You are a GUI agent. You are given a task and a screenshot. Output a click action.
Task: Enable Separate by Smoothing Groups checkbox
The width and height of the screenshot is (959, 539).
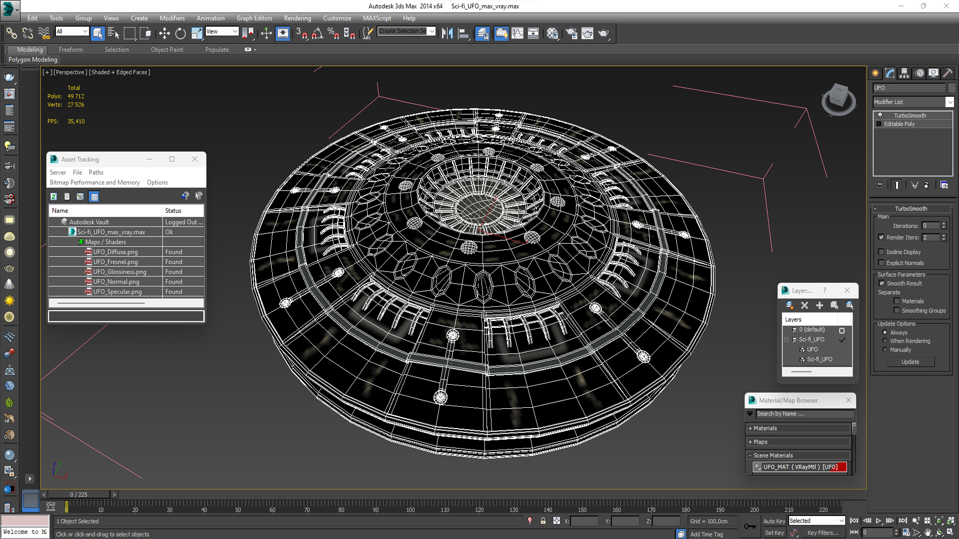point(897,310)
